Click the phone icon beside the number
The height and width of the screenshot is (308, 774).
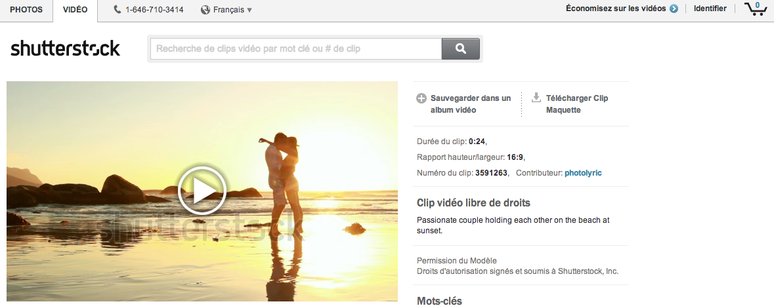tap(118, 10)
